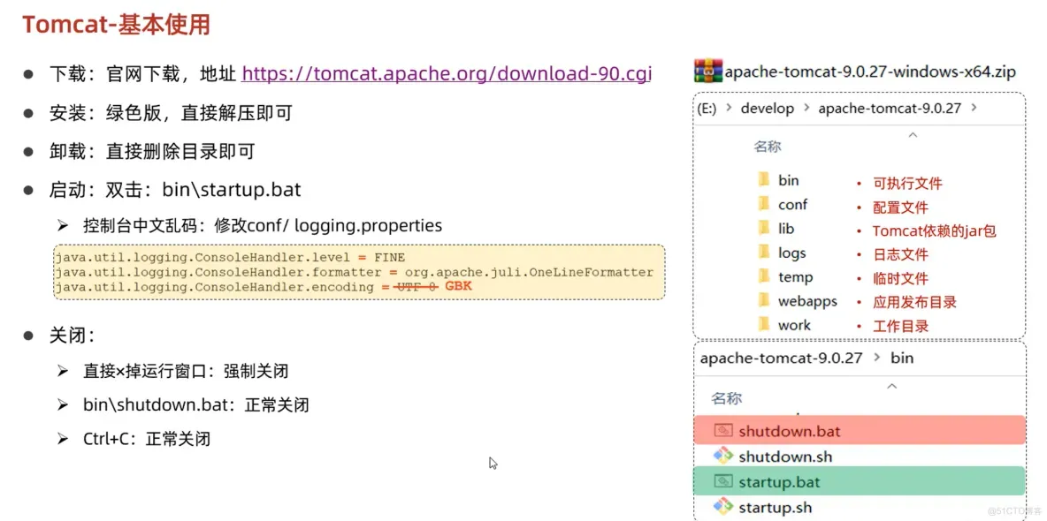The height and width of the screenshot is (521, 1047).
Task: Click the 应用发布目录 annotation text
Action: [x=914, y=301]
